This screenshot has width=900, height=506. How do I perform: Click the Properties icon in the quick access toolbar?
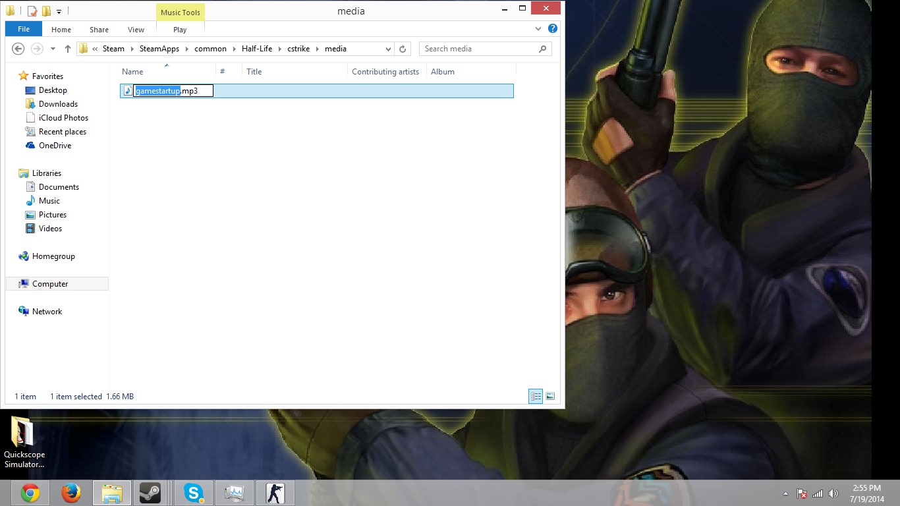(32, 11)
